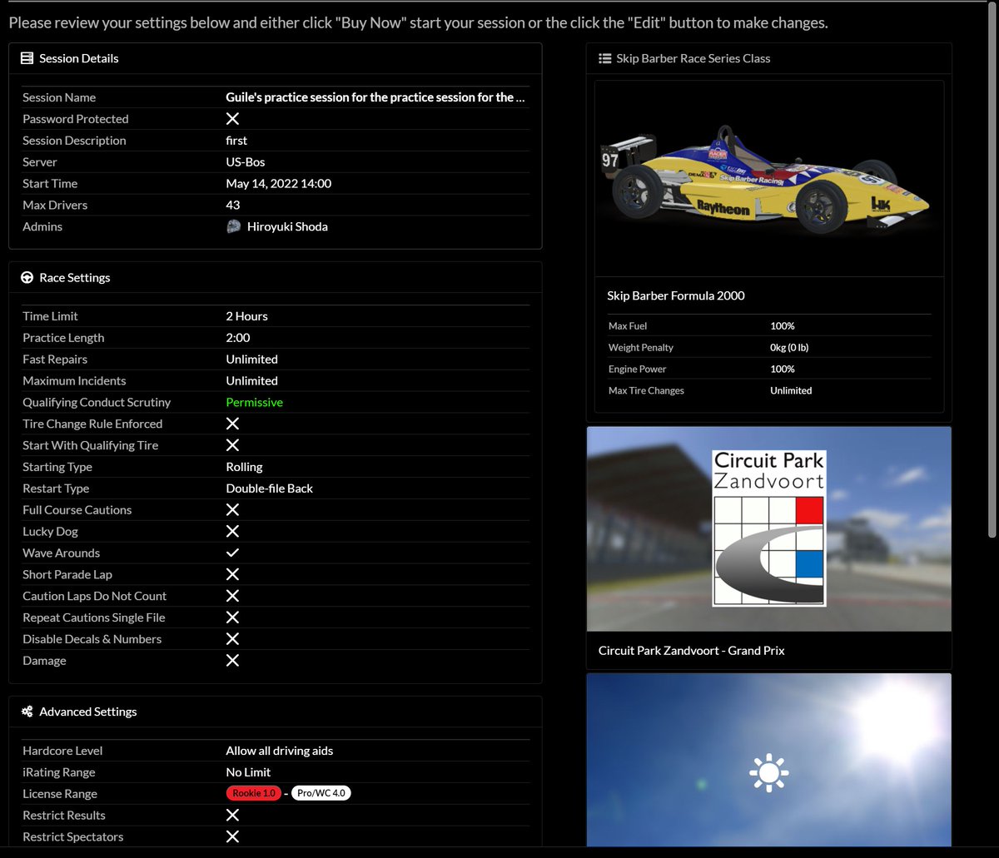Click the Rookie 1.0 license badge
This screenshot has height=858, width=999.
click(254, 793)
